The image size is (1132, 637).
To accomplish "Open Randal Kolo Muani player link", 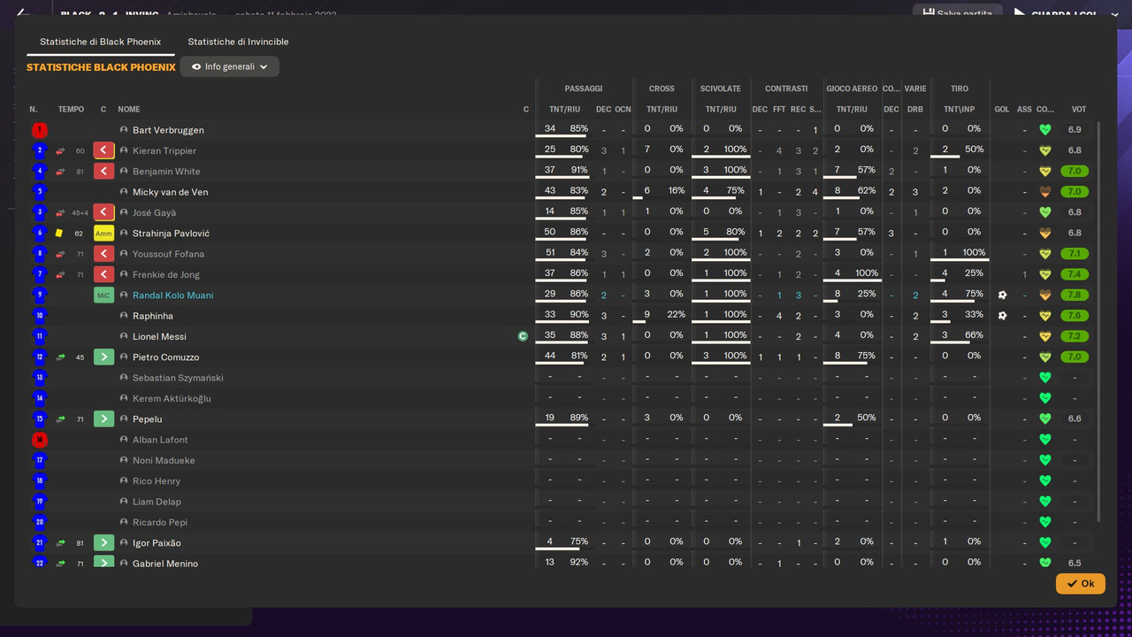I will click(172, 295).
